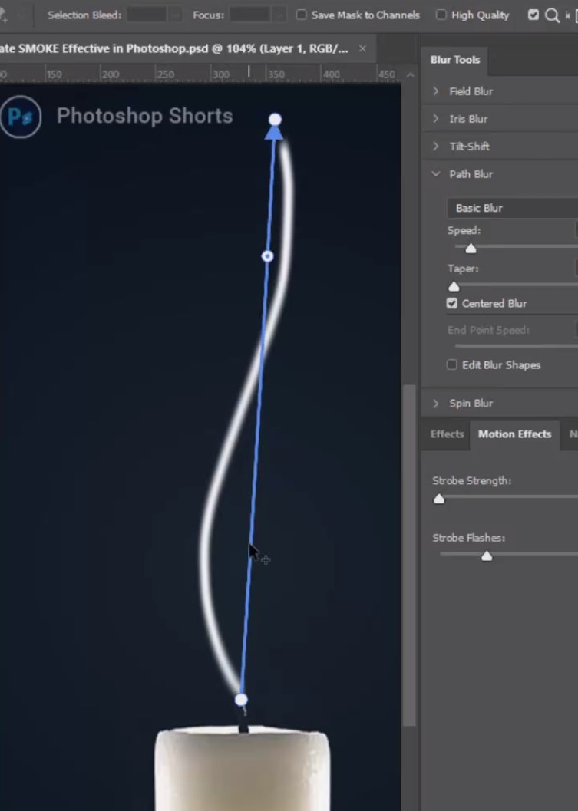Viewport: 578px width, 811px height.
Task: Click the Strobe Flashes slider handle
Action: click(x=487, y=556)
